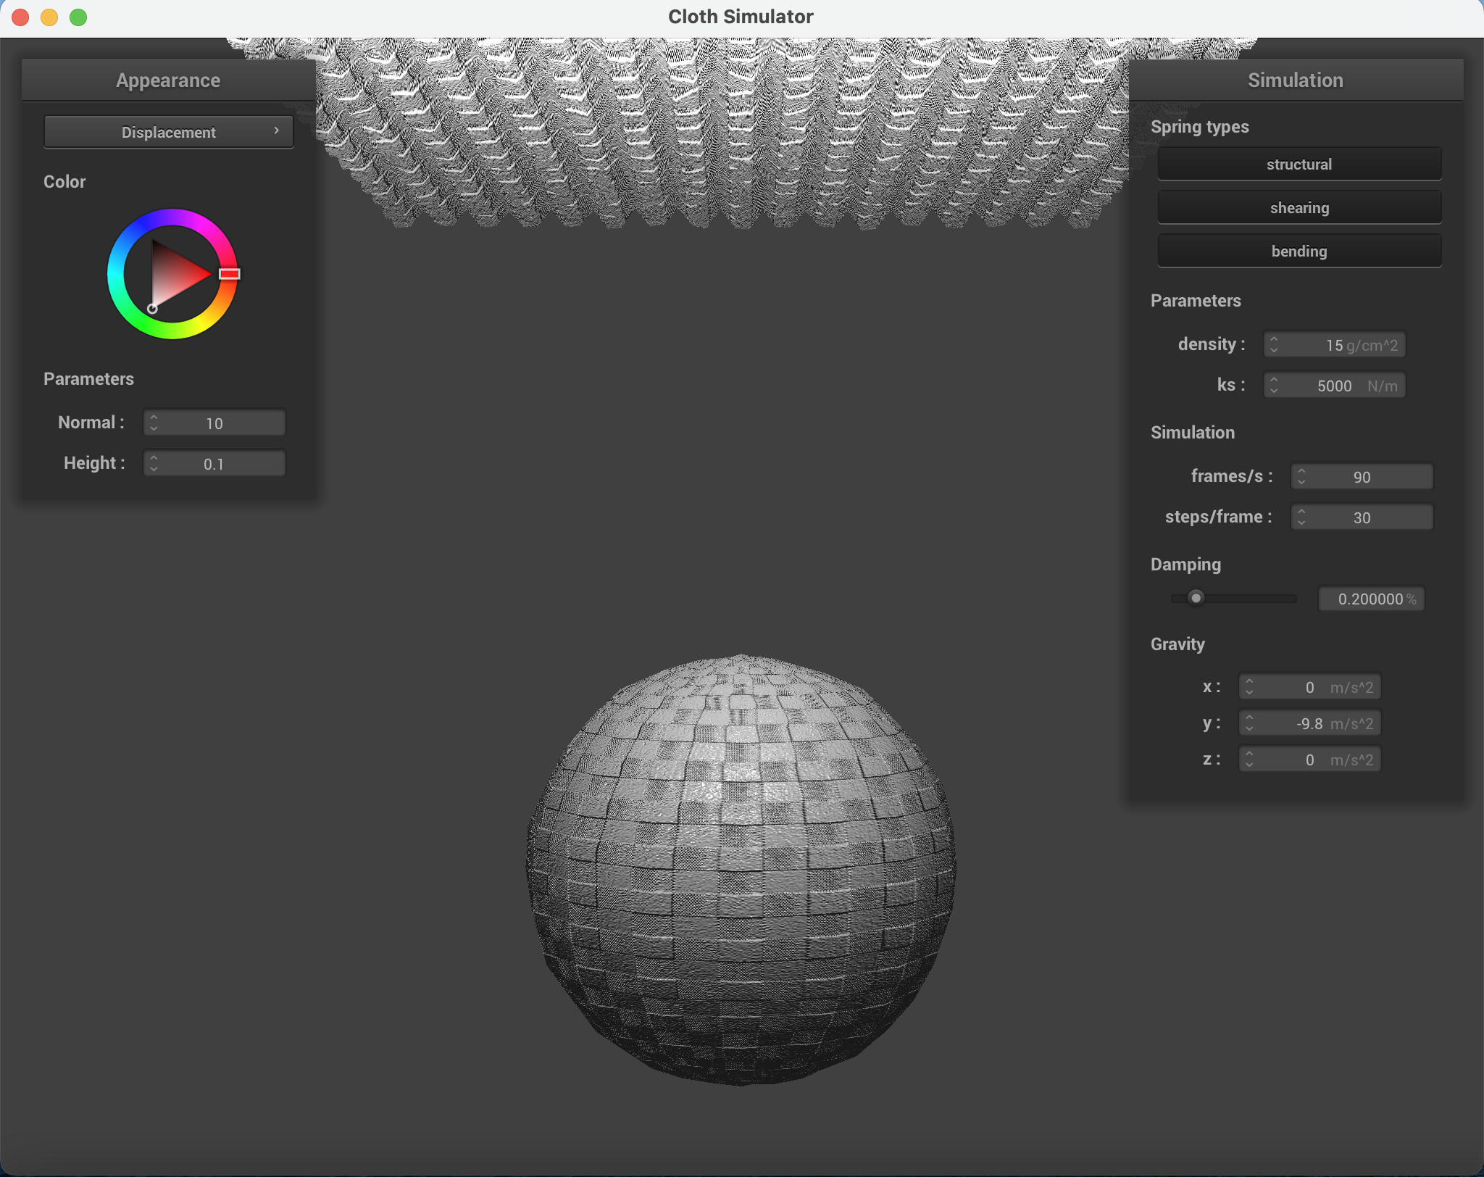This screenshot has width=1484, height=1177.
Task: Open the Displacement shader dropdown
Action: point(168,132)
